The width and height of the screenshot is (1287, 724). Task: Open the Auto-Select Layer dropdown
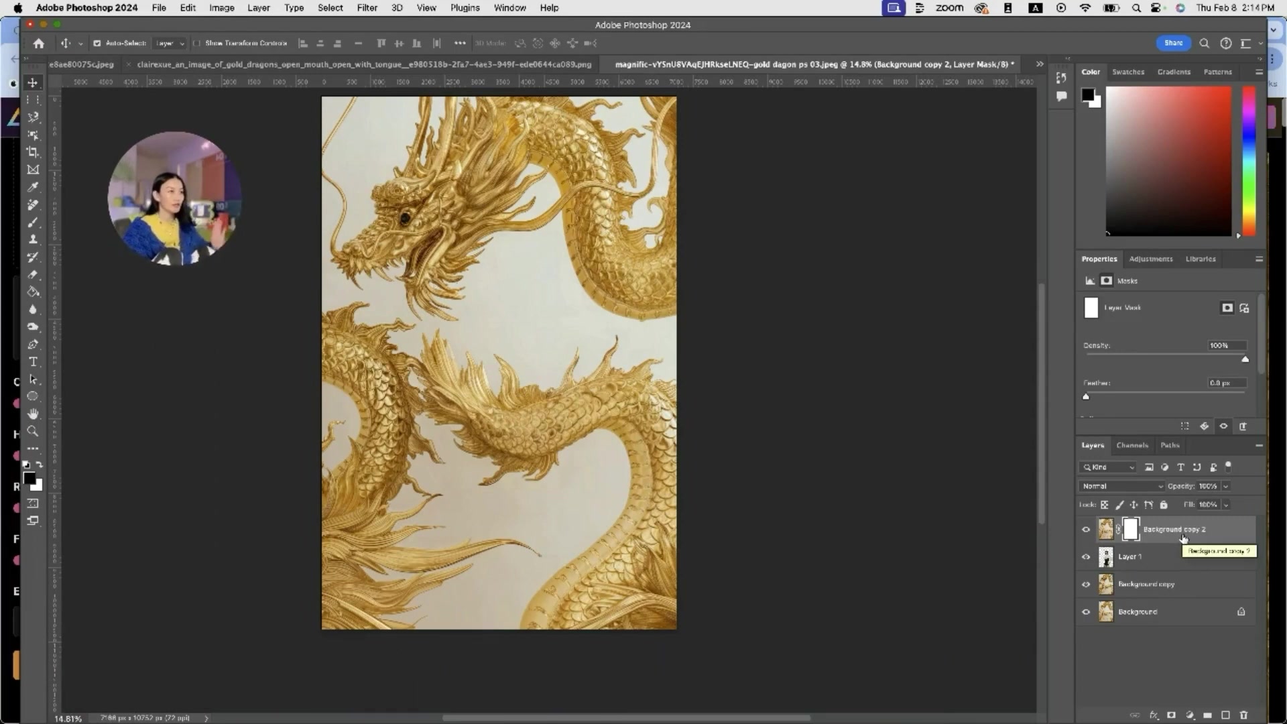coord(169,43)
